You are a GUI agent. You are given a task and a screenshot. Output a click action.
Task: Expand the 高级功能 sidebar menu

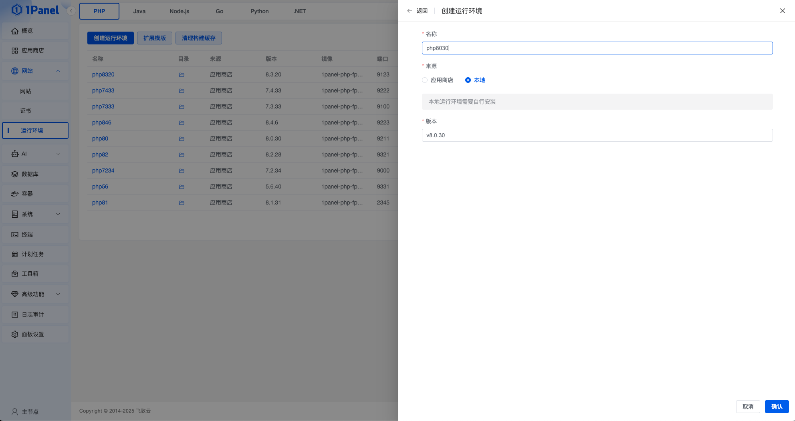coord(58,294)
